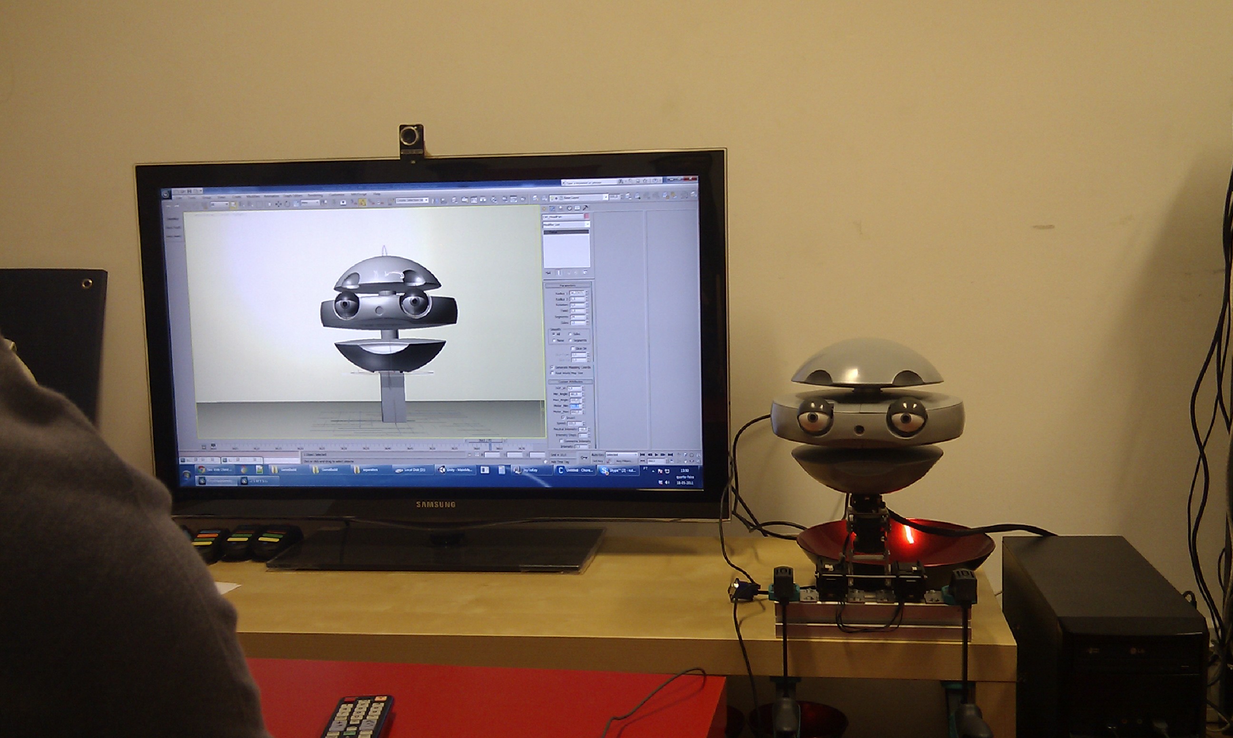1233x738 pixels.
Task: Select the Select and Rotate tool
Action: pyautogui.click(x=287, y=204)
